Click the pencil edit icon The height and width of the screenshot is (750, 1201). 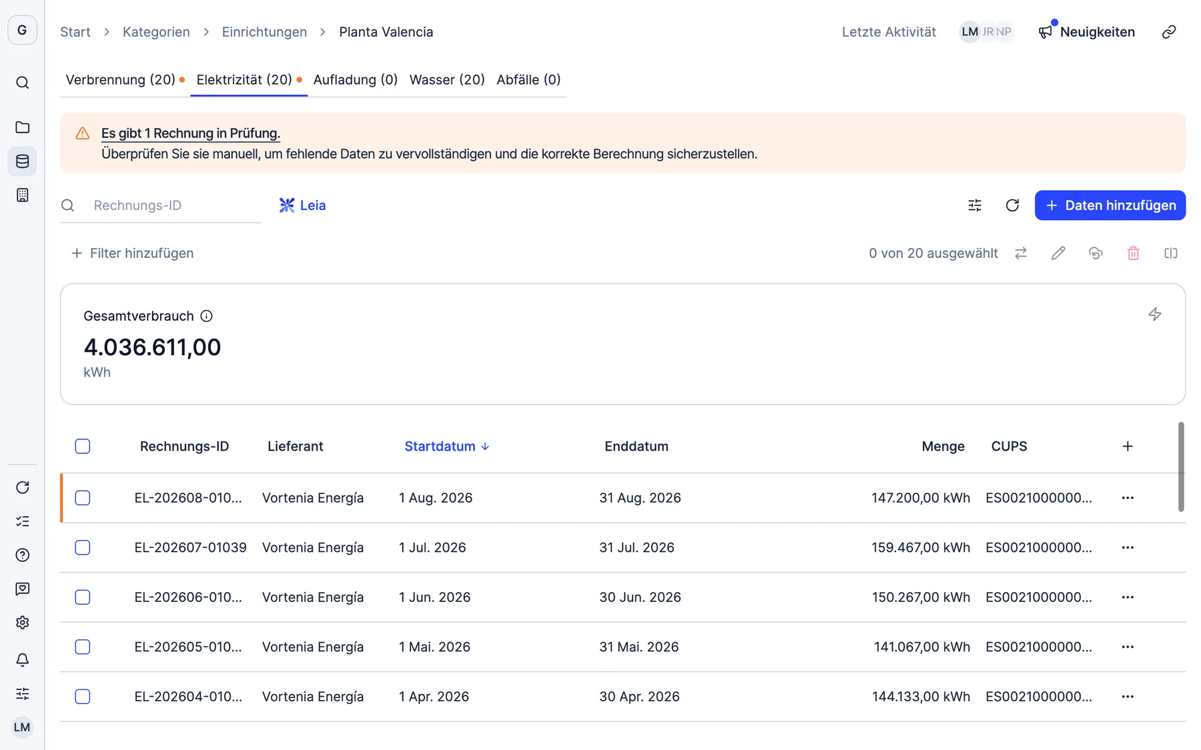[x=1058, y=253]
